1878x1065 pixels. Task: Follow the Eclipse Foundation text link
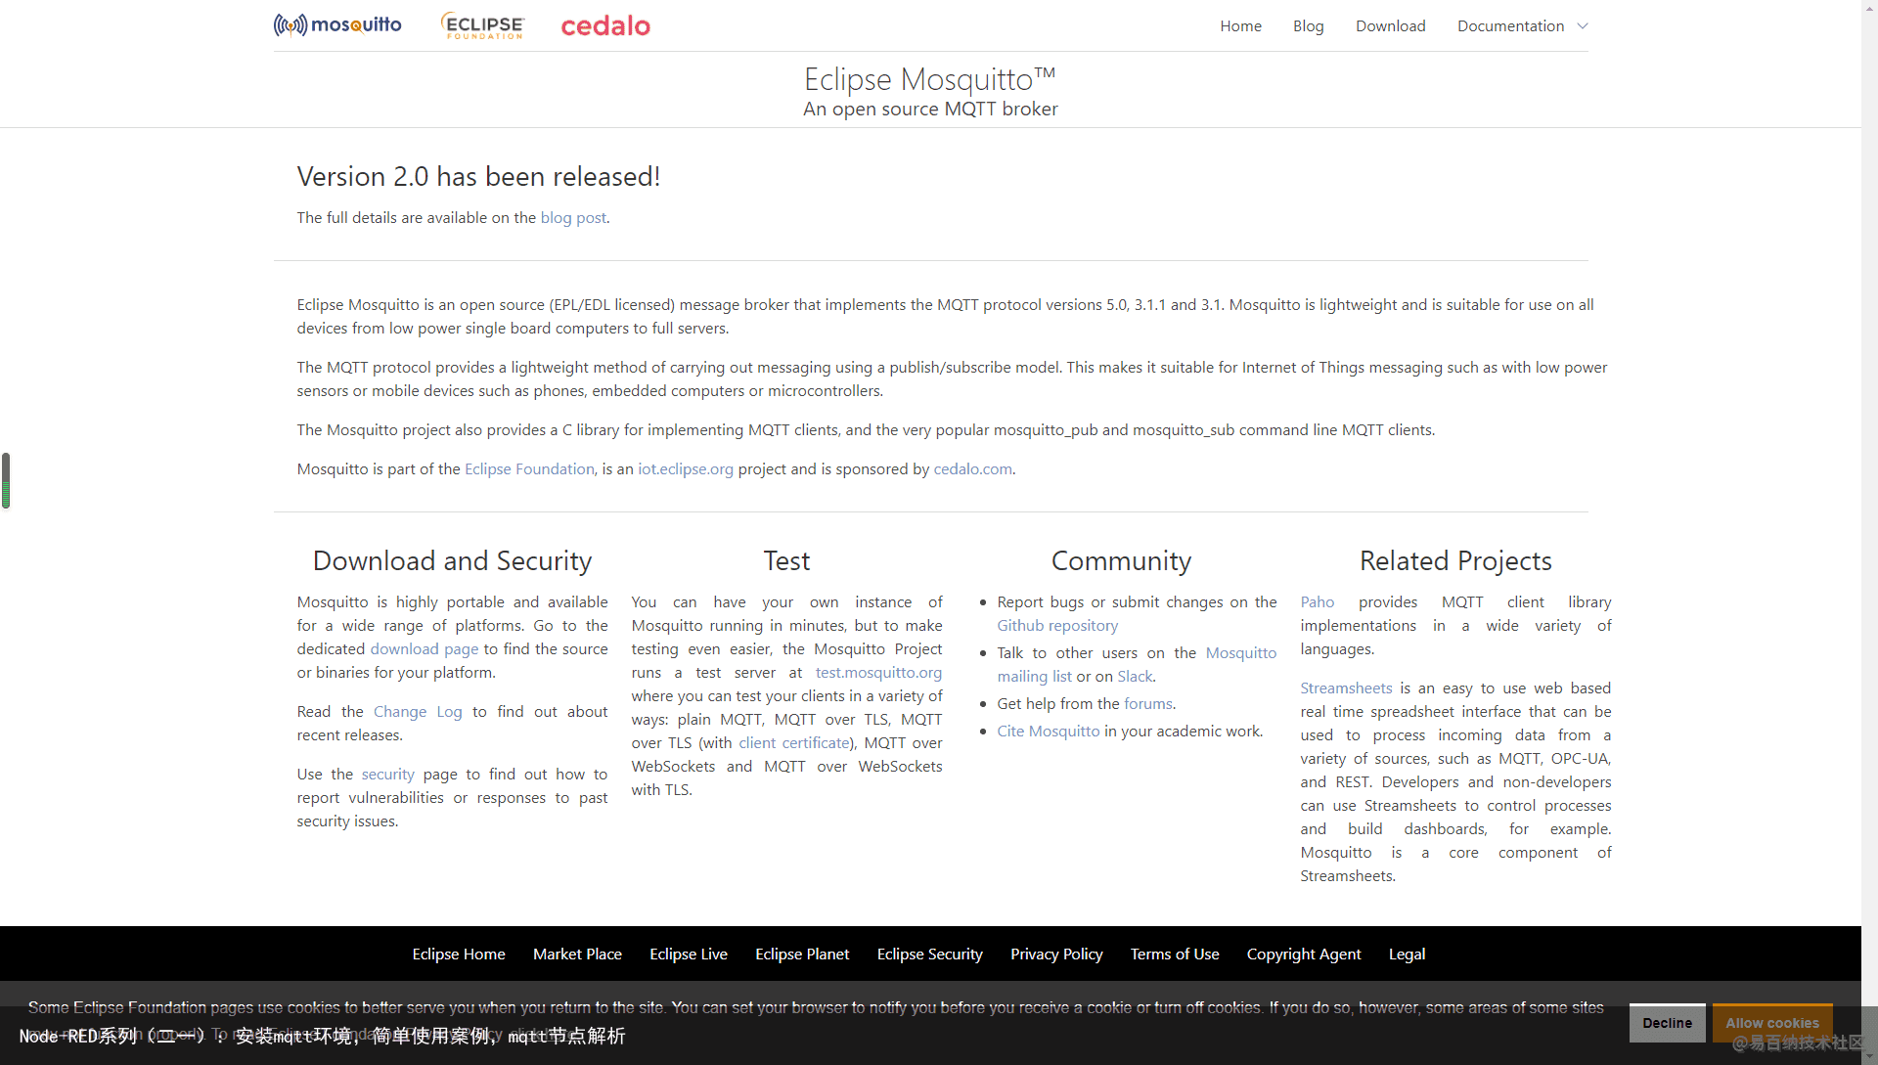pos(529,468)
